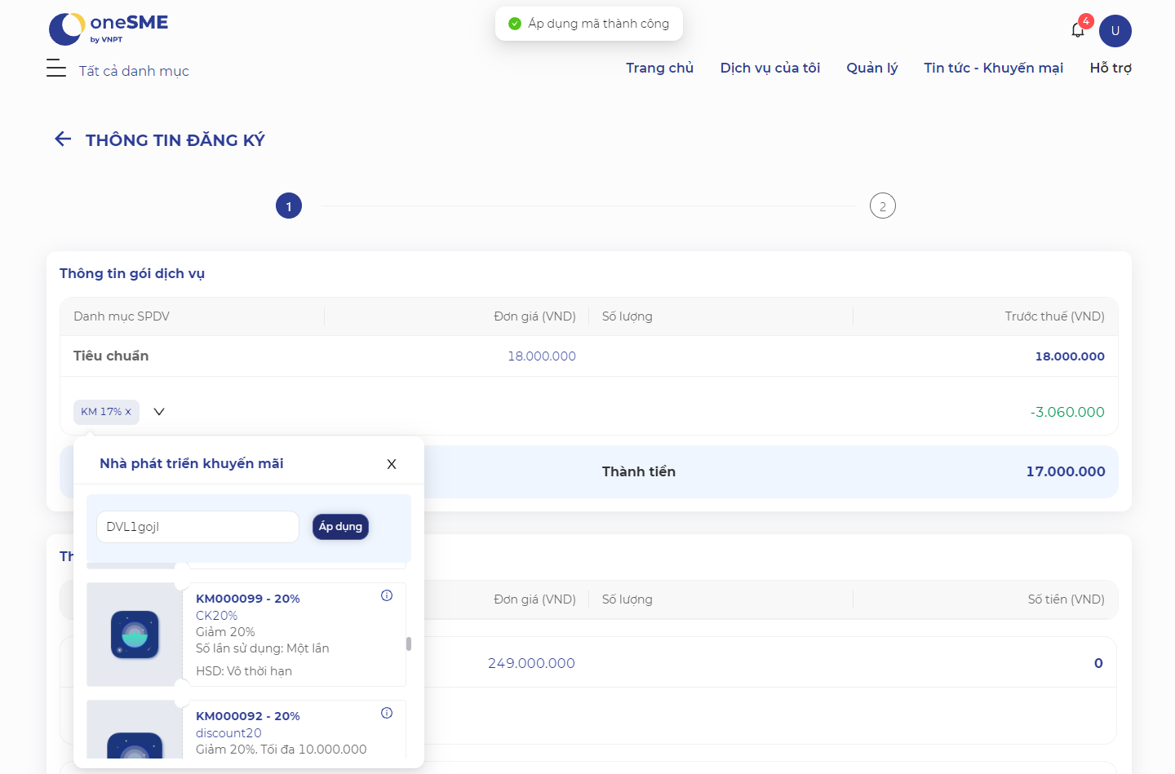This screenshot has height=774, width=1175.
Task: Click the discount20 coupon name
Action: pyautogui.click(x=228, y=733)
